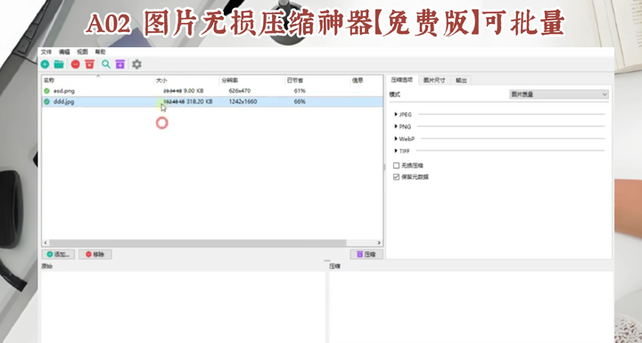Click the green check status icon beside ddd.jpg
This screenshot has height=343, width=642.
(46, 102)
